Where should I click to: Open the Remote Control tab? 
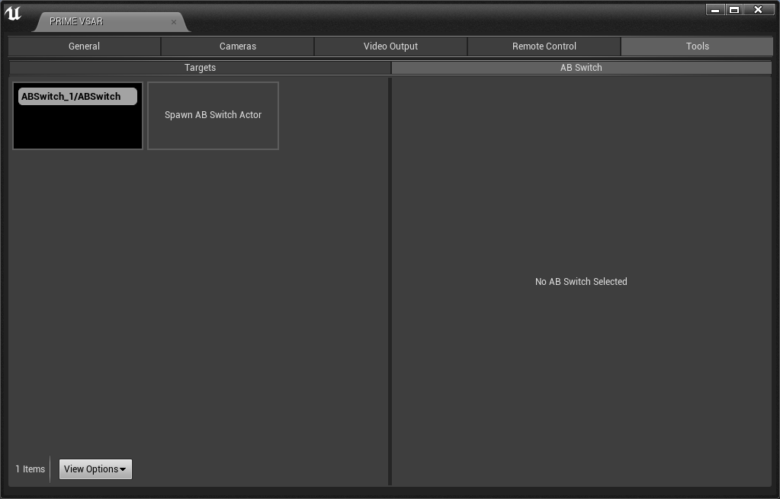pyautogui.click(x=544, y=46)
